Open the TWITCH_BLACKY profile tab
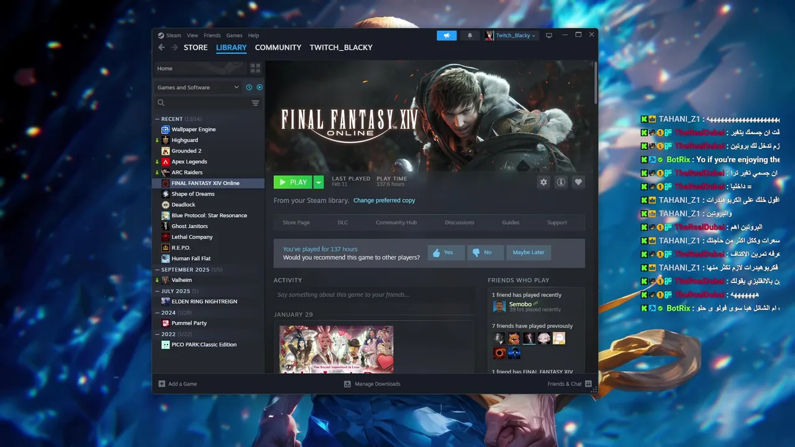Screen dimensions: 795x447 click(x=341, y=47)
